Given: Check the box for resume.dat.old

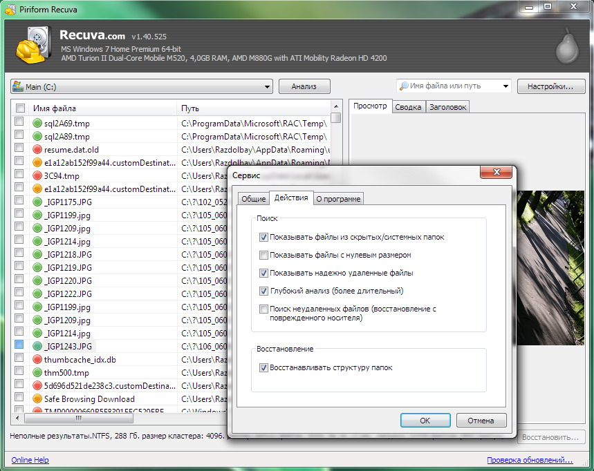Looking at the screenshot, I should tap(19, 148).
